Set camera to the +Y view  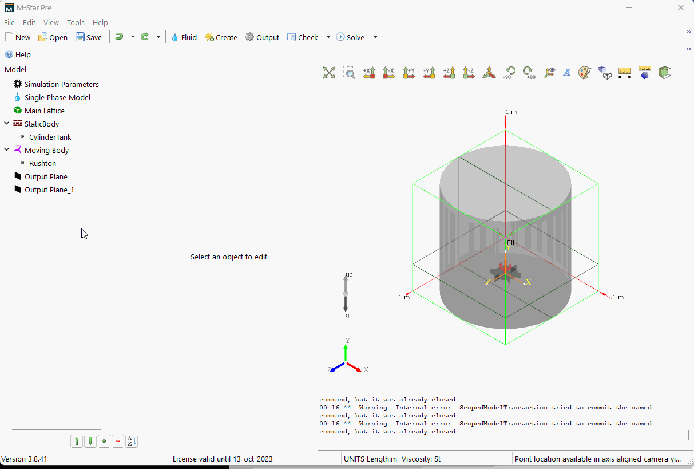[409, 73]
